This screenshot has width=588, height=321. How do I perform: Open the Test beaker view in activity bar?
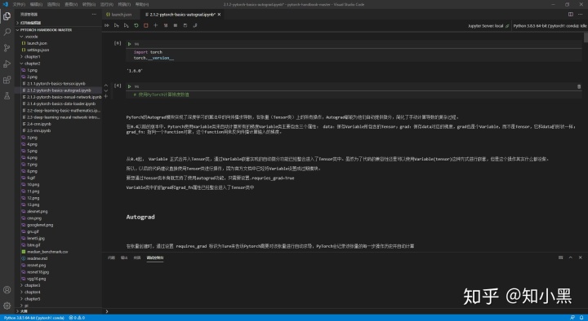[7, 96]
